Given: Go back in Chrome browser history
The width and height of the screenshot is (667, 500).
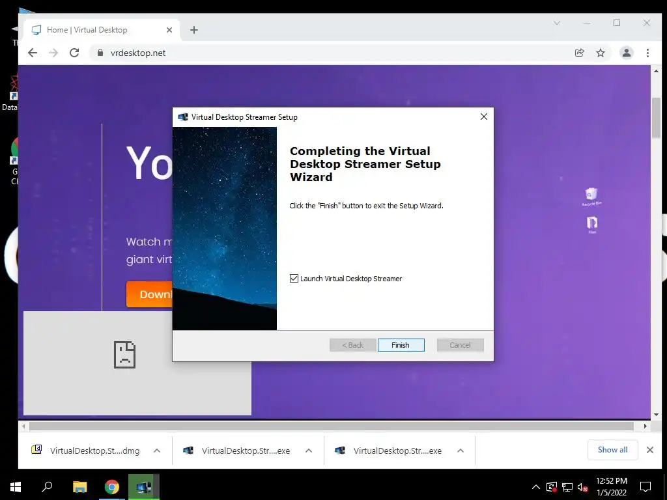Looking at the screenshot, I should coord(33,53).
